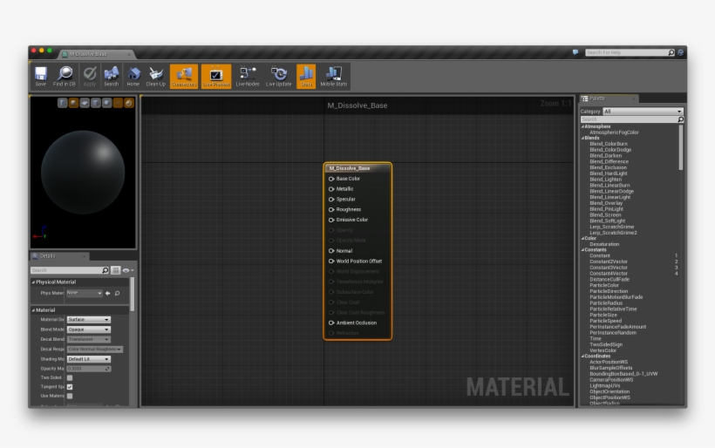715x448 pixels.
Task: Toggle the Connectors toolbar button
Action: pyautogui.click(x=184, y=76)
